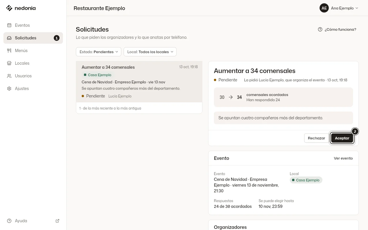Screen dimensions: 368x230
Task: Click the Solicitudes pending count badge
Action: point(57,38)
